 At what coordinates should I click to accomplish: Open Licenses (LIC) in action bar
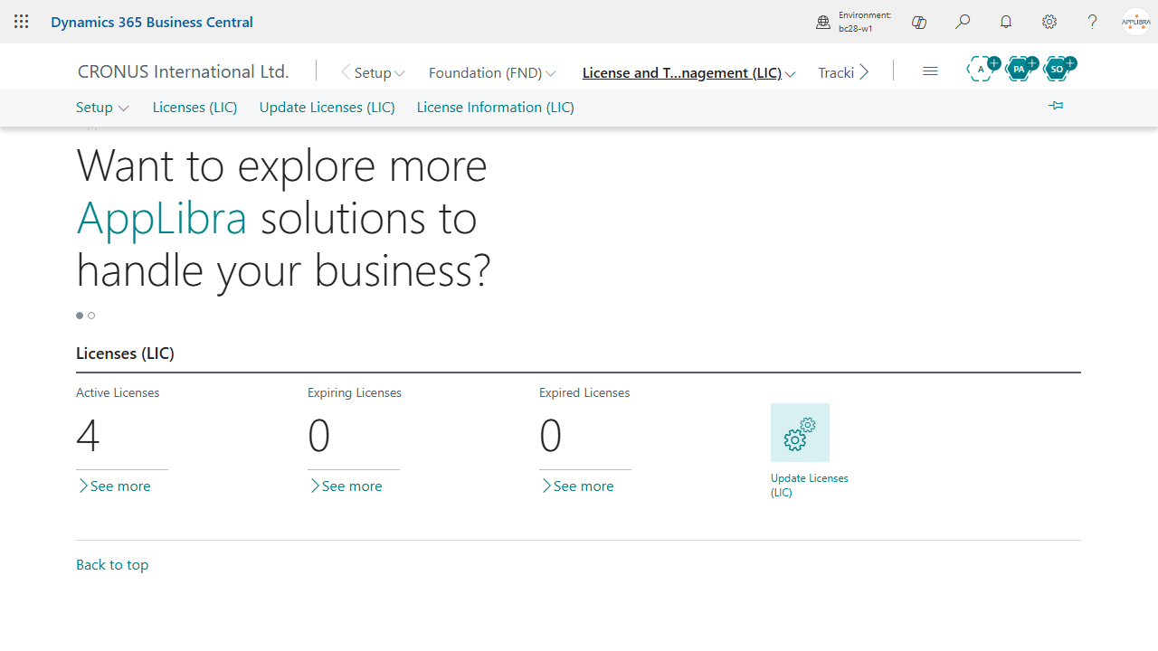[x=195, y=107]
